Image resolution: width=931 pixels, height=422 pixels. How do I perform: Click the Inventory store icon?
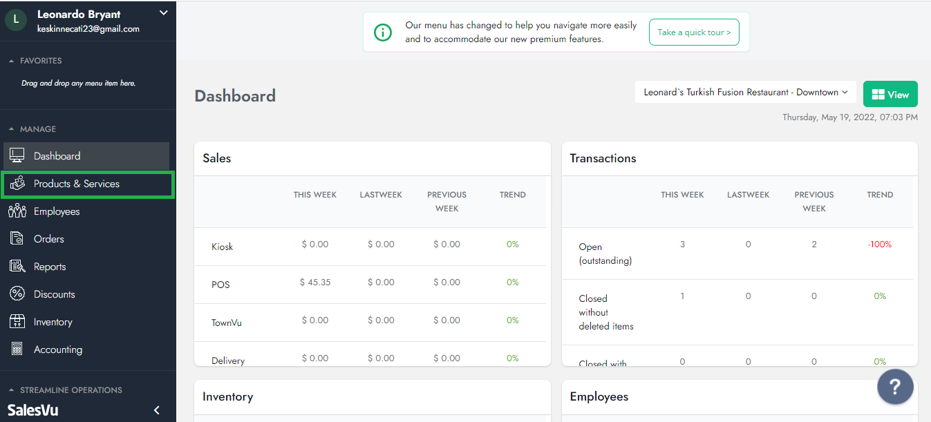(x=17, y=322)
